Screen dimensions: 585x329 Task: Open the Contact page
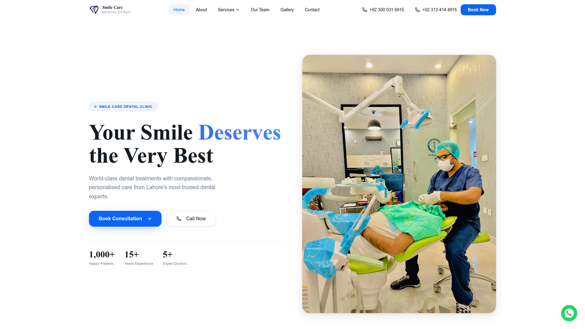[312, 10]
